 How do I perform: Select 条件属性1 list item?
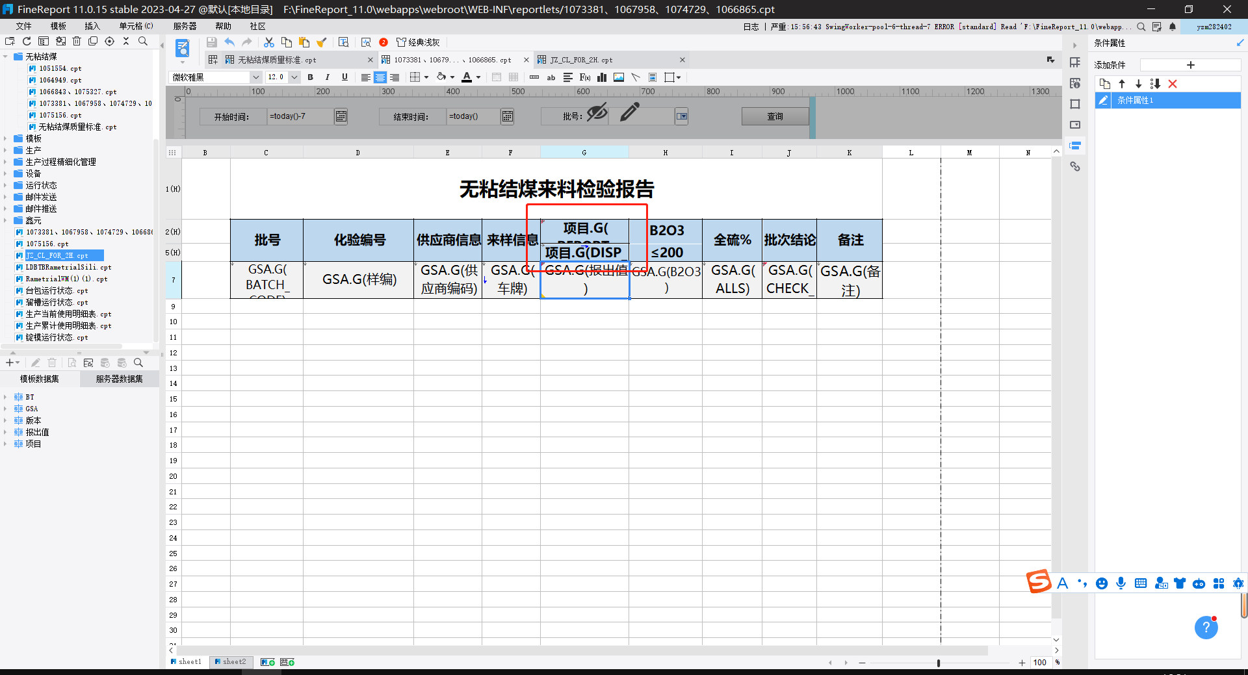(x=1167, y=100)
